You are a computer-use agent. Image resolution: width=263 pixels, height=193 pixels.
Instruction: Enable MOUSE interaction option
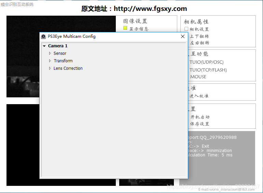click(198, 77)
